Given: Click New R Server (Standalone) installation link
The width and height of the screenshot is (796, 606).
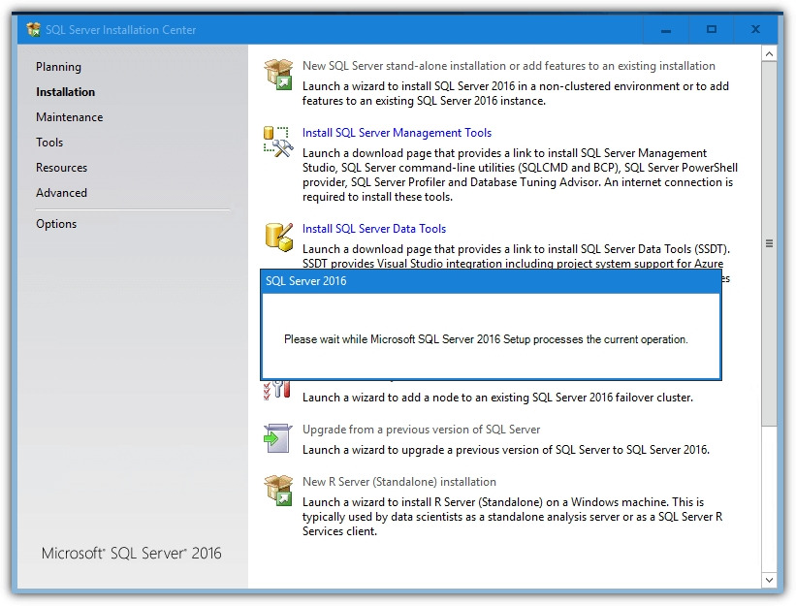Looking at the screenshot, I should (399, 482).
